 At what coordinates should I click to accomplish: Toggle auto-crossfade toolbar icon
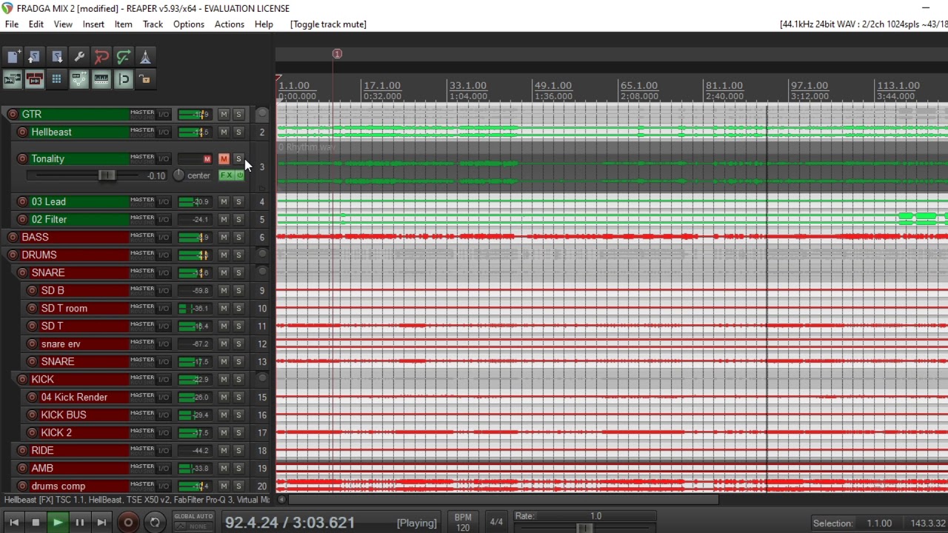tap(13, 79)
